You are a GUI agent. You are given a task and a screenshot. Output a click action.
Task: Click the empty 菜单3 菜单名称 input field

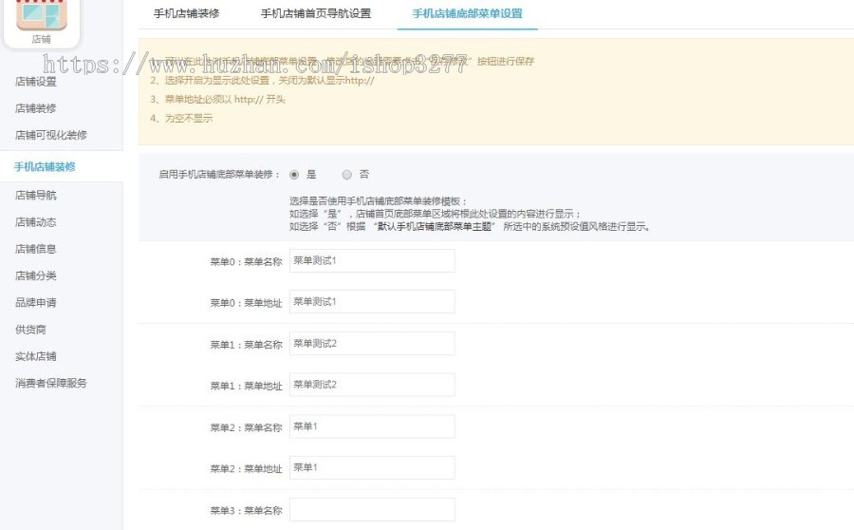372,510
